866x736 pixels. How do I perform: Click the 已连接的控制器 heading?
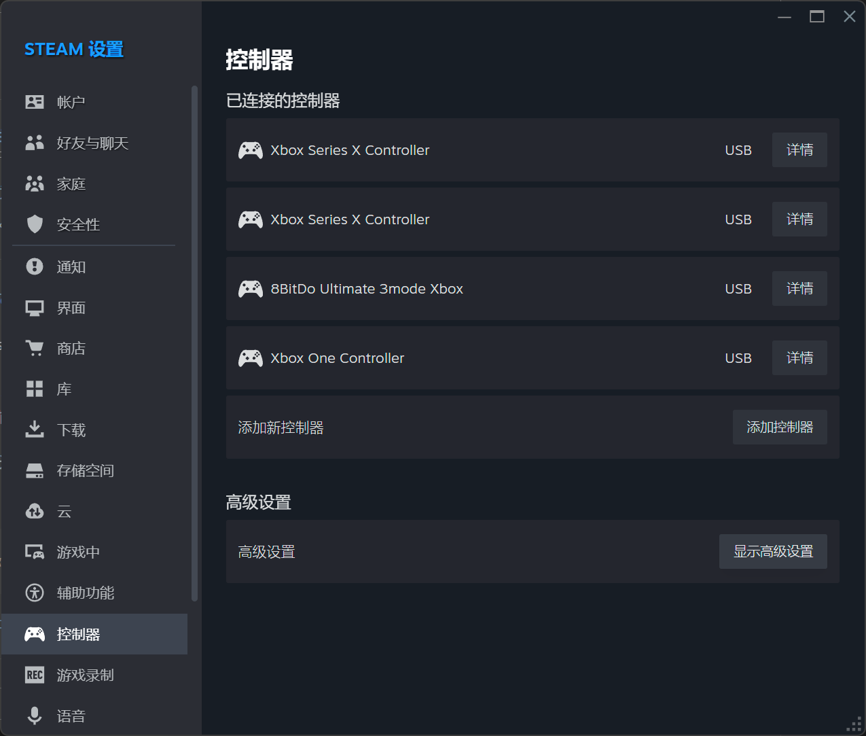(283, 101)
